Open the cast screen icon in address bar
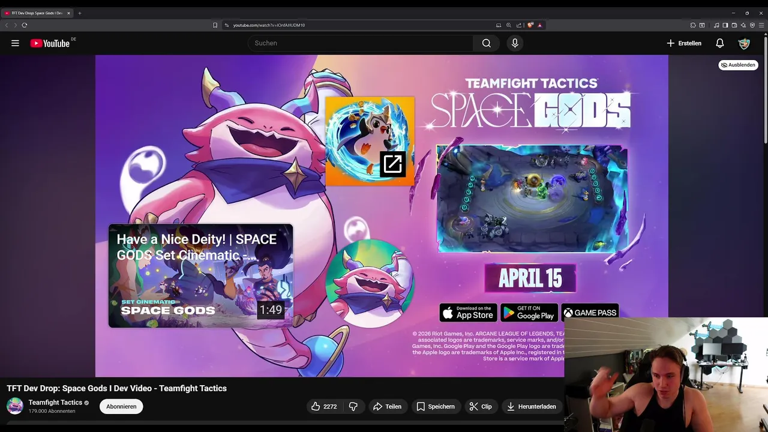768x432 pixels. coord(499,25)
